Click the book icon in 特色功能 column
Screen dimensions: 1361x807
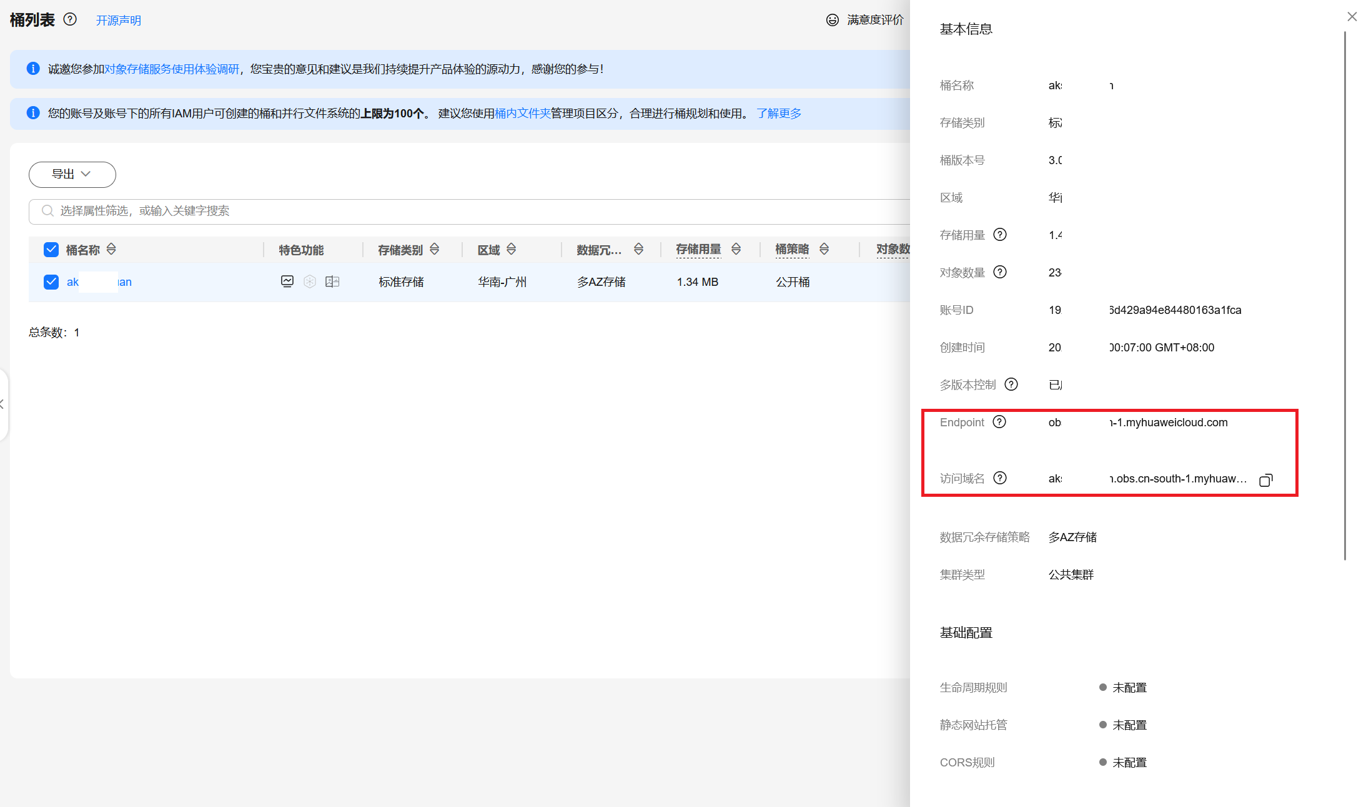[332, 281]
